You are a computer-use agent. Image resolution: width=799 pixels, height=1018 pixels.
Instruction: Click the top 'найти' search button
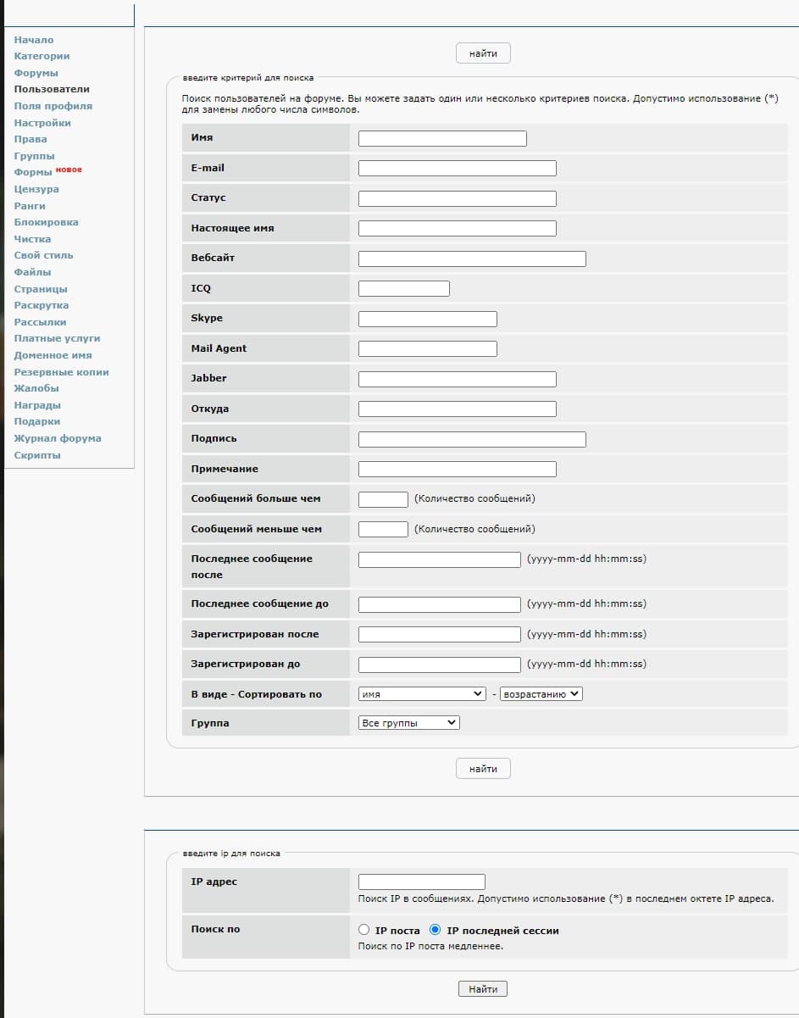coord(483,53)
